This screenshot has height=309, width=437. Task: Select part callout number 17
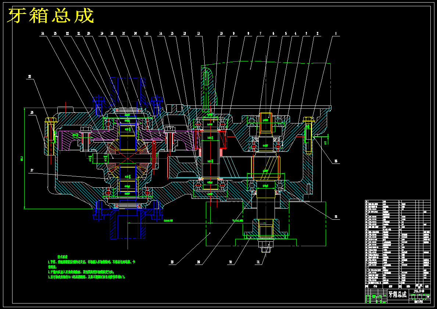click(123, 33)
